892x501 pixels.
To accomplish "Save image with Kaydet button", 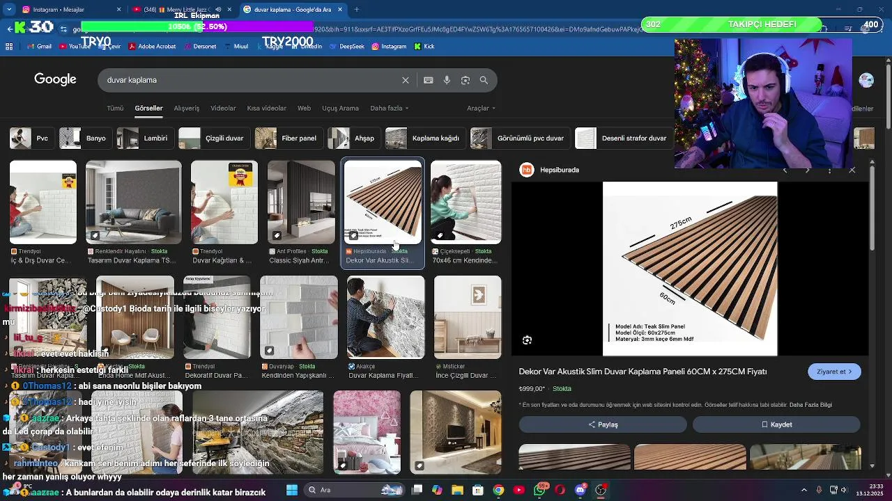I will [x=776, y=424].
